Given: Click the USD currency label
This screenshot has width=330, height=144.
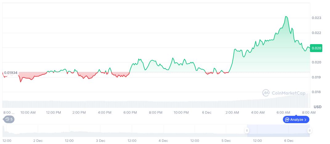Looking at the screenshot, I should 317,107.
